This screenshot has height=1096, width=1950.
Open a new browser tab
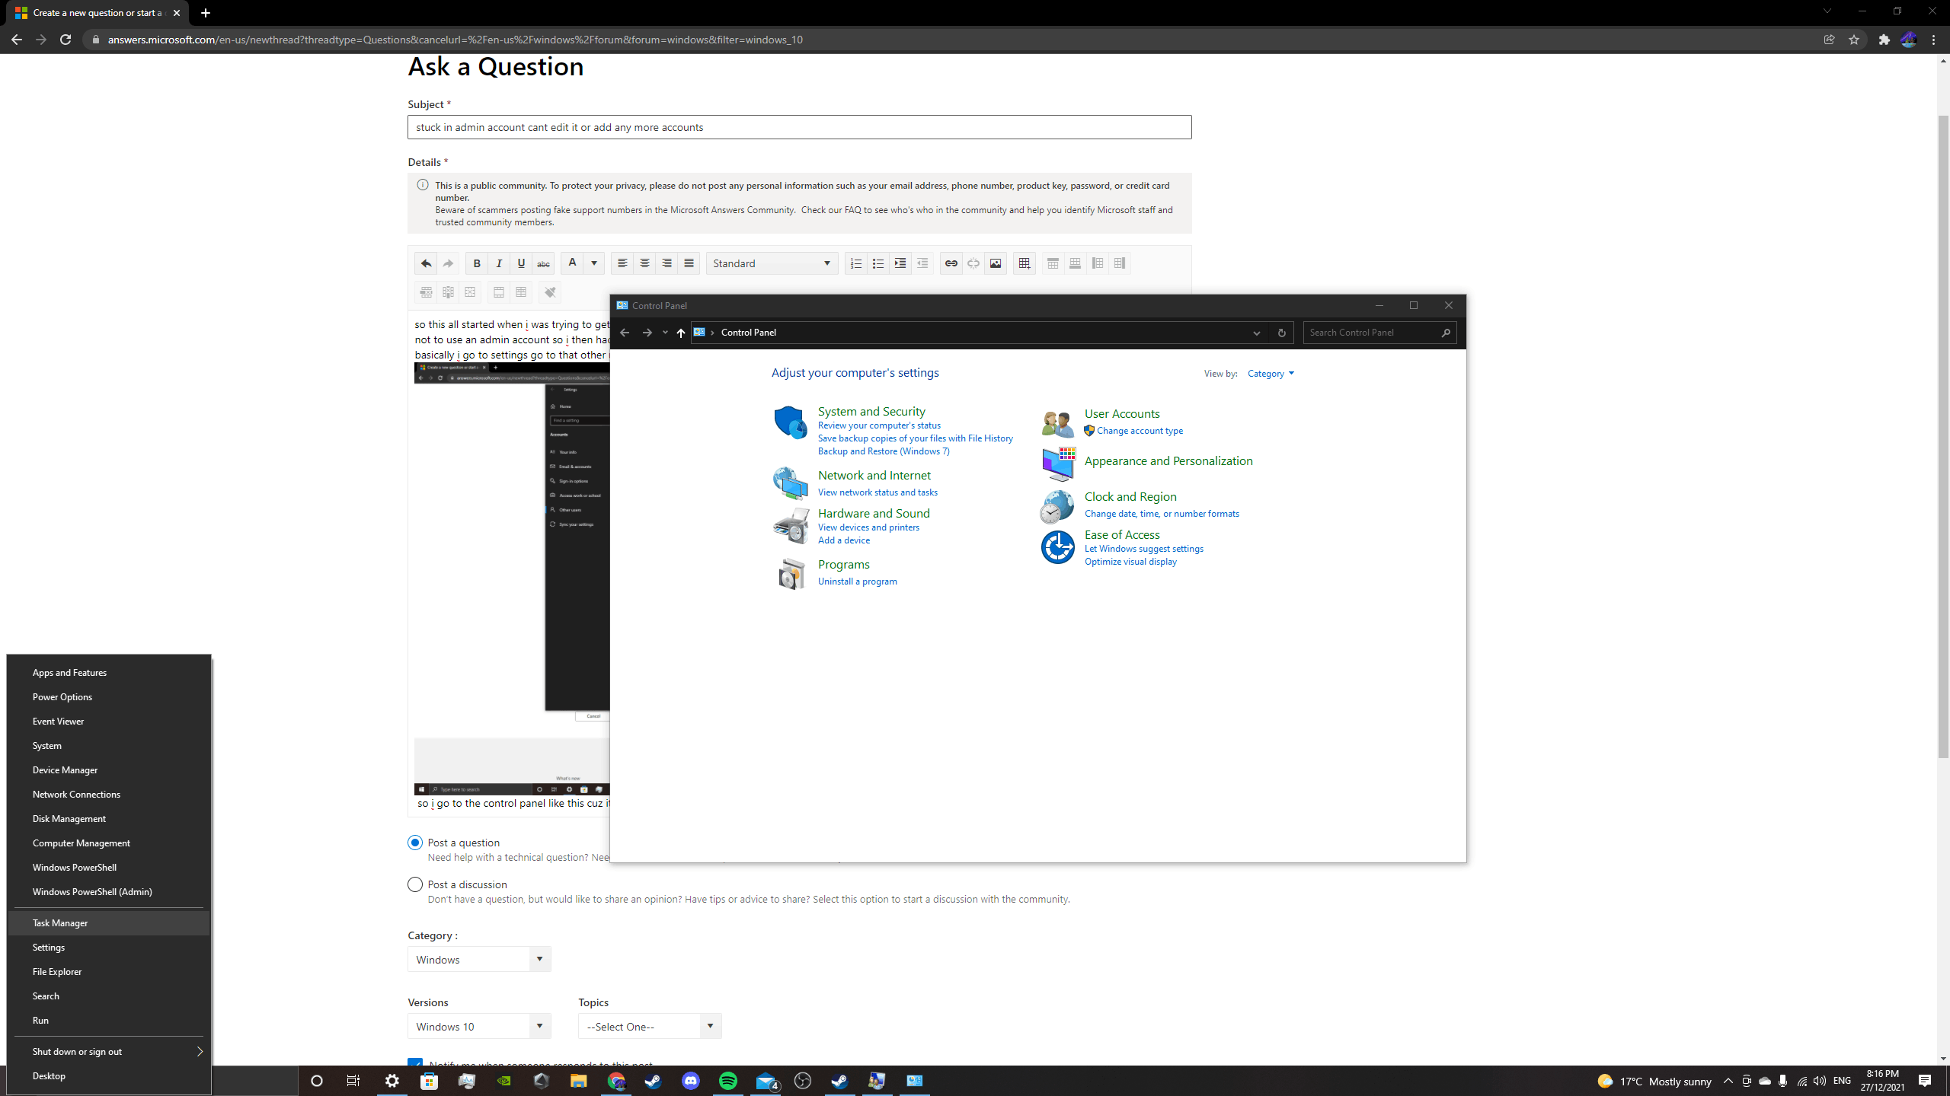205,13
